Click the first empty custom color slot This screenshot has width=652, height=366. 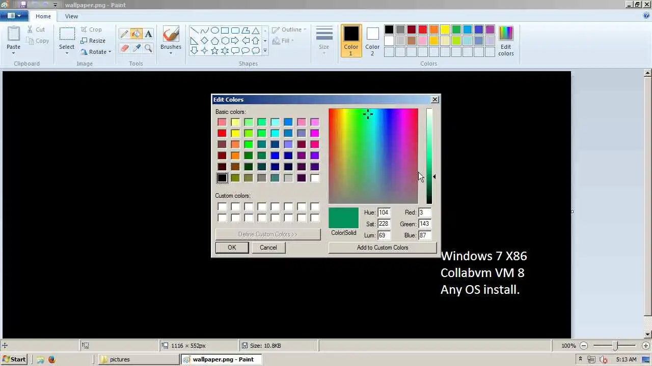pos(222,206)
